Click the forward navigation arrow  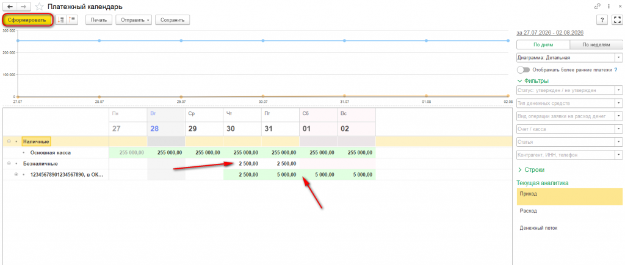point(24,7)
